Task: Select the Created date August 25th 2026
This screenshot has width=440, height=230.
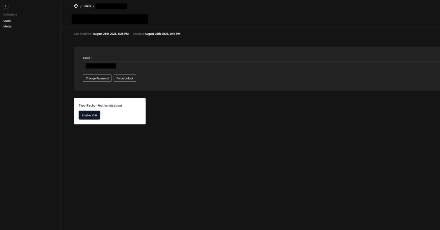Action: (x=162, y=34)
